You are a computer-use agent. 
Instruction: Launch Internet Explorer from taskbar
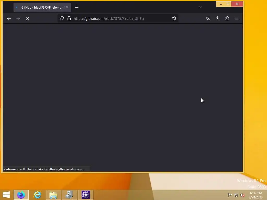[37, 195]
